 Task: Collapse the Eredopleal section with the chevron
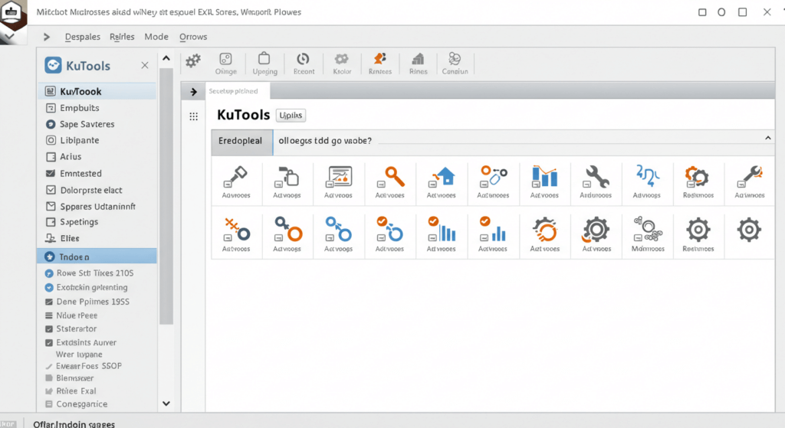(x=768, y=138)
